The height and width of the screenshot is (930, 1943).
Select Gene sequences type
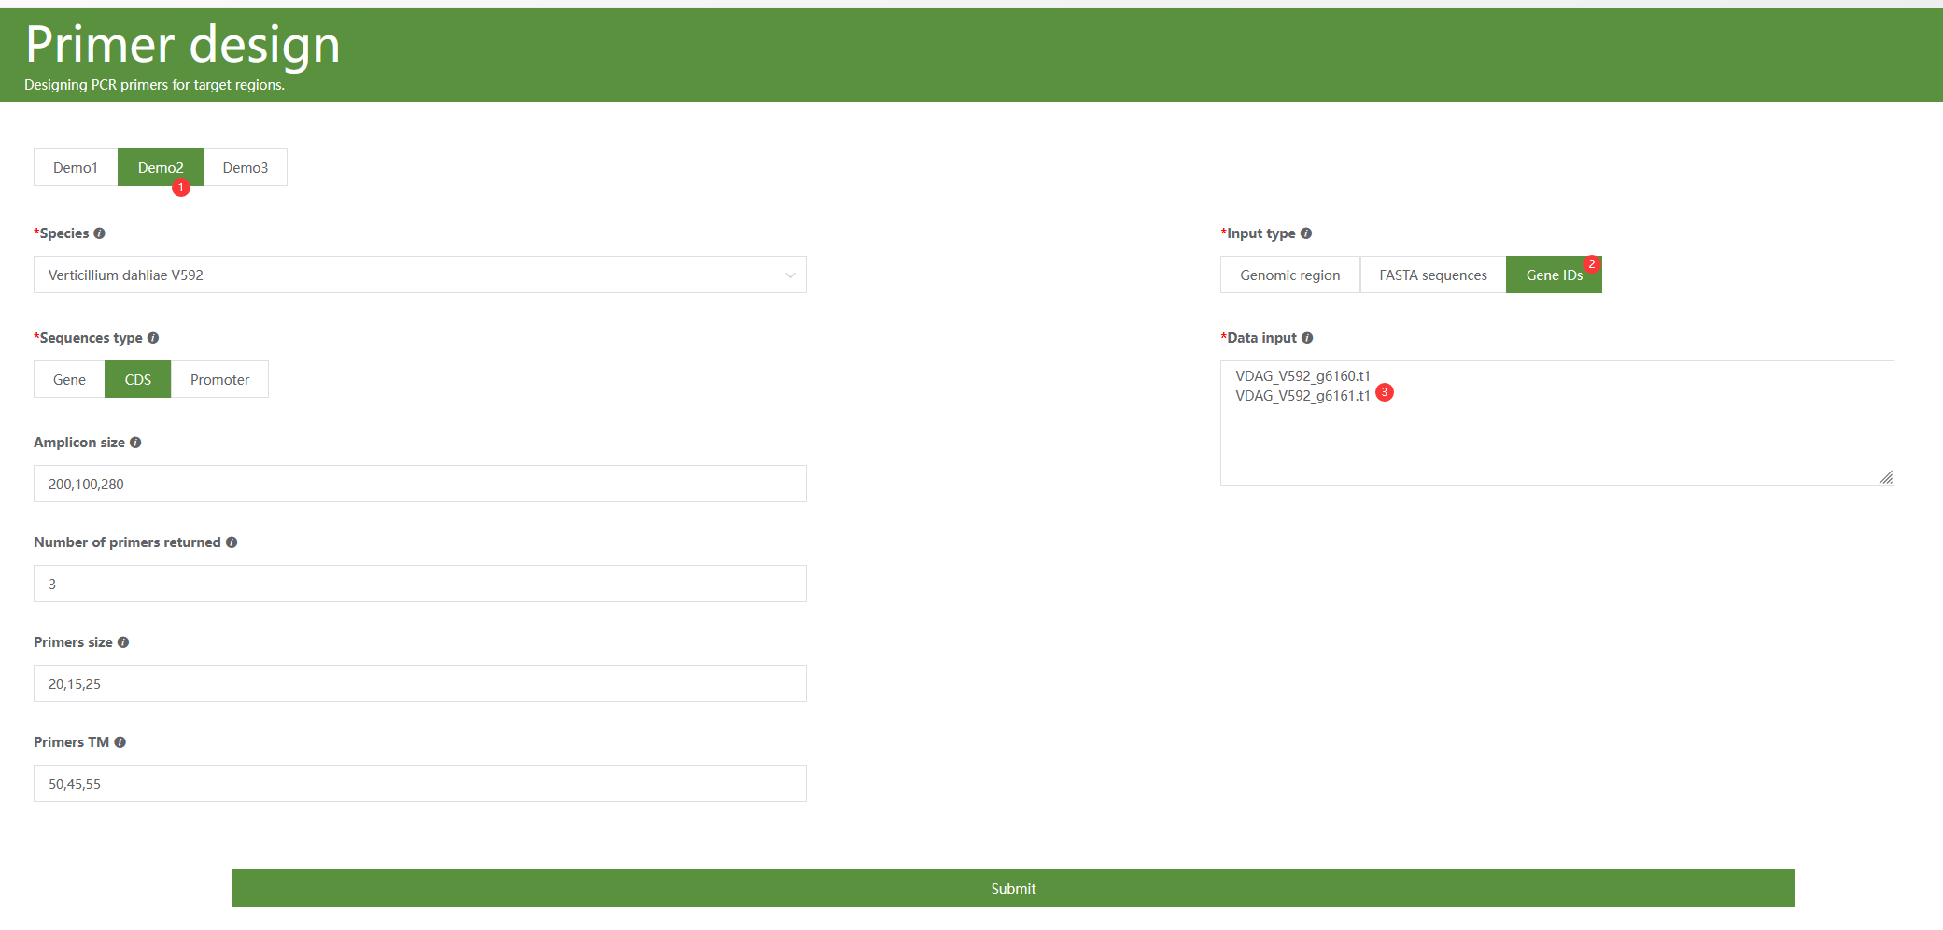tap(69, 379)
